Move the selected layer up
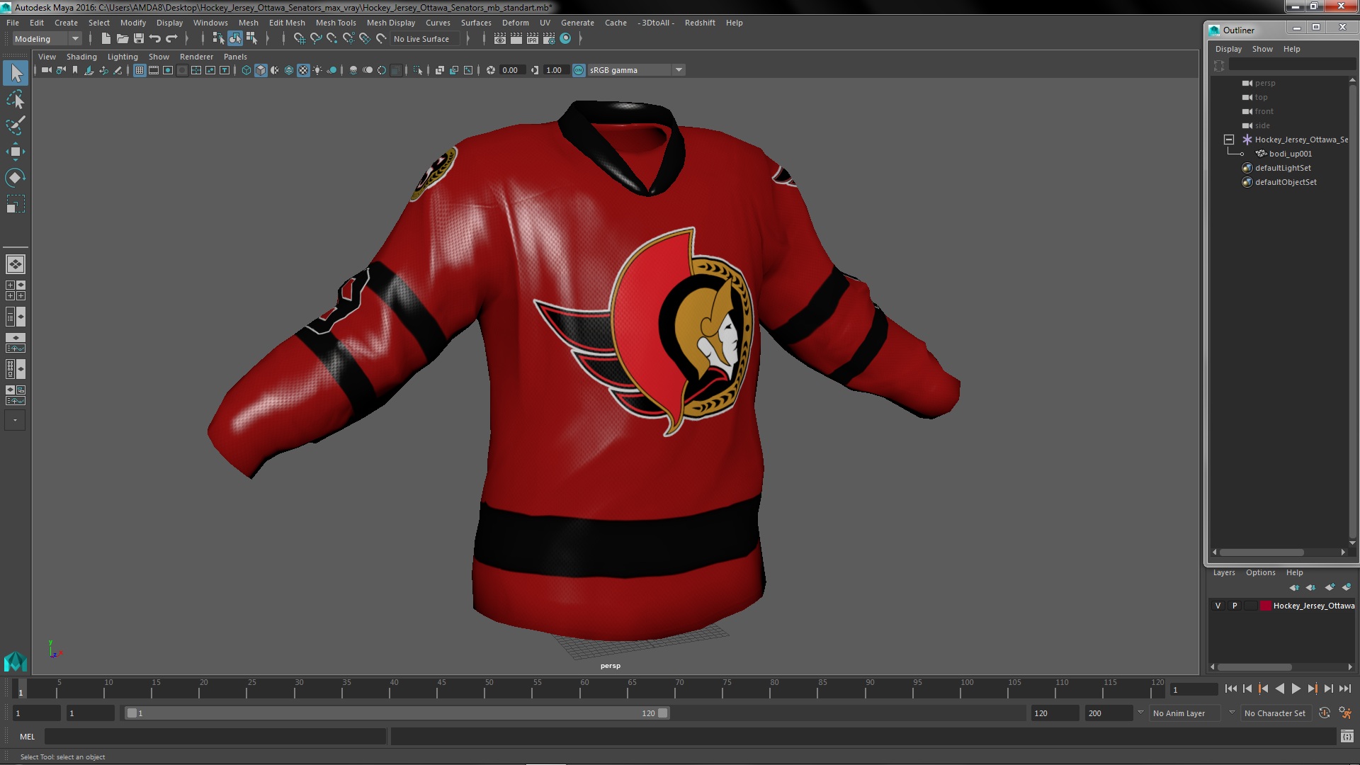This screenshot has width=1360, height=765. (x=1294, y=587)
